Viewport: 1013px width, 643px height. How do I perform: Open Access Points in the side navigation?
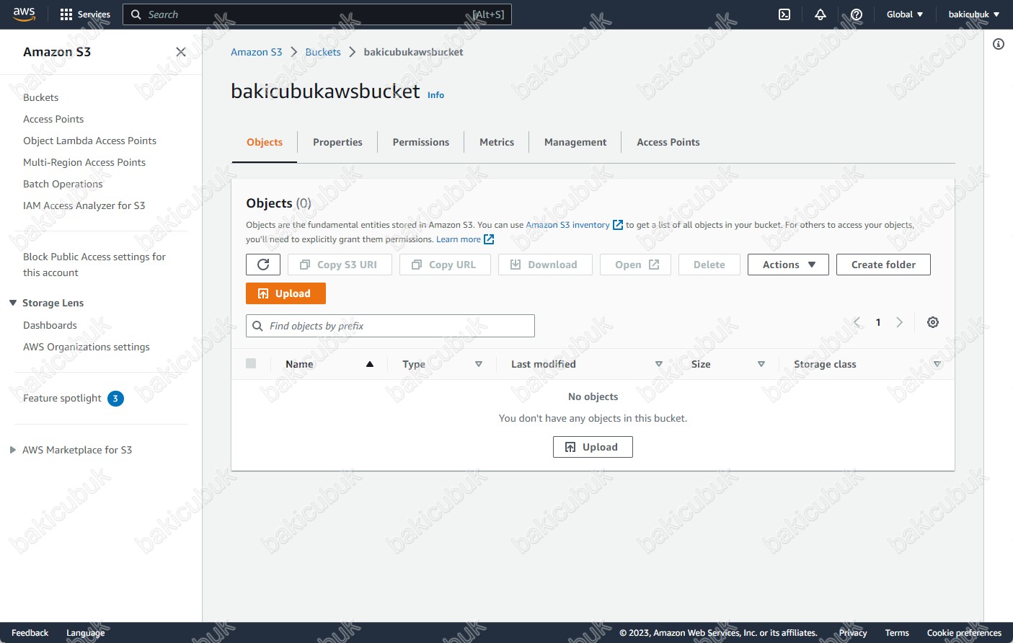[x=53, y=119]
